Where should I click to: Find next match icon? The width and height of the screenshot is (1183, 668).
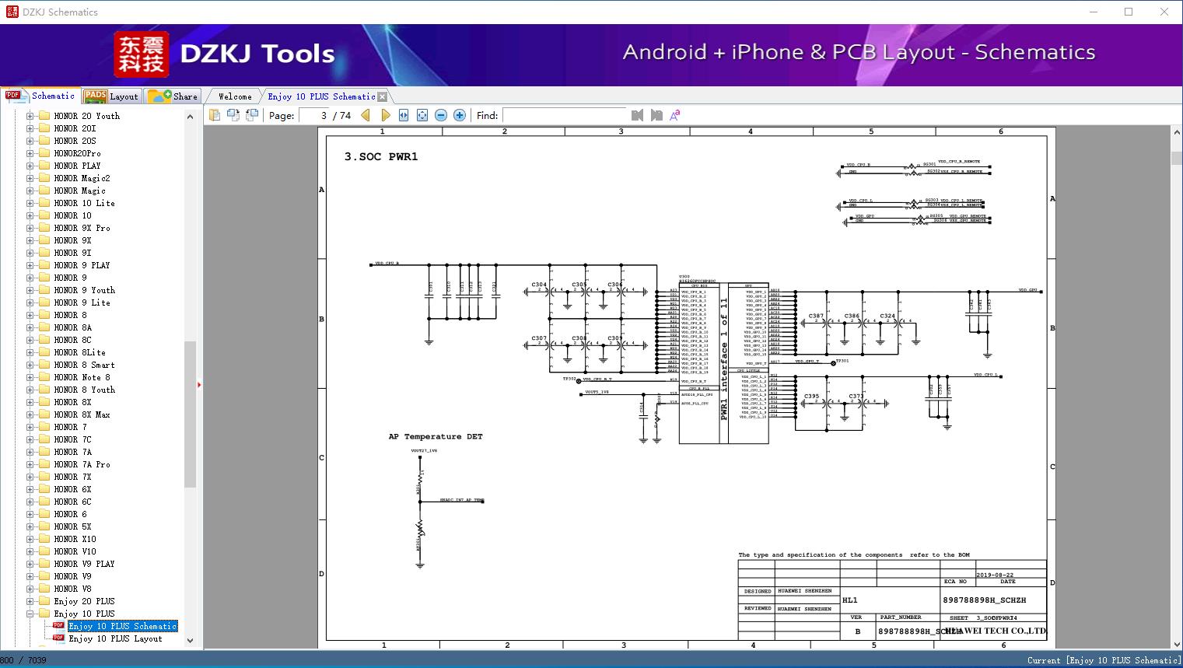coord(656,115)
